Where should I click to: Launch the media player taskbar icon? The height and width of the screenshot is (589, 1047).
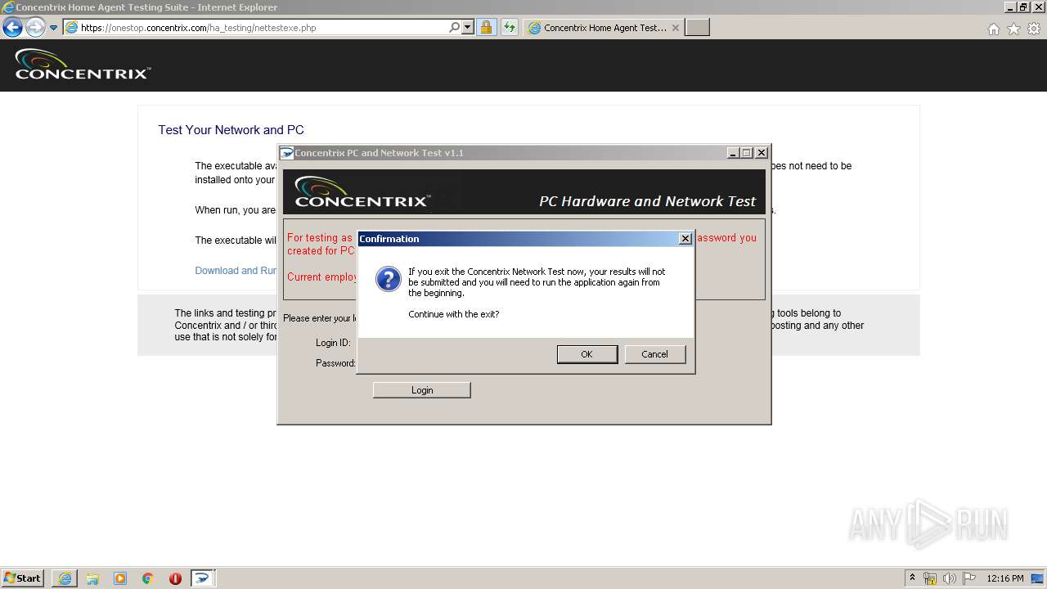[x=120, y=578]
